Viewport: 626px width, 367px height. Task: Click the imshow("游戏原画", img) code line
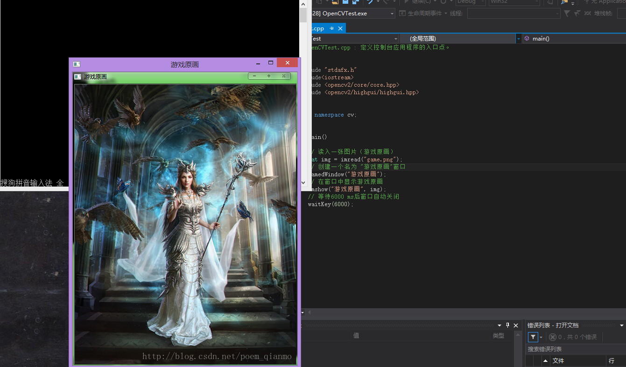point(349,189)
